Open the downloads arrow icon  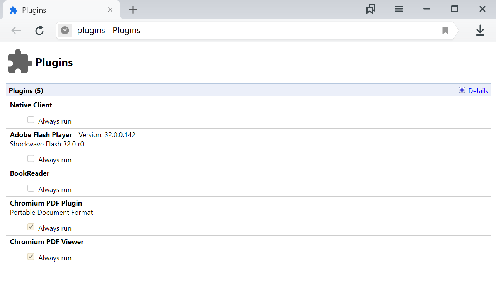[480, 30]
